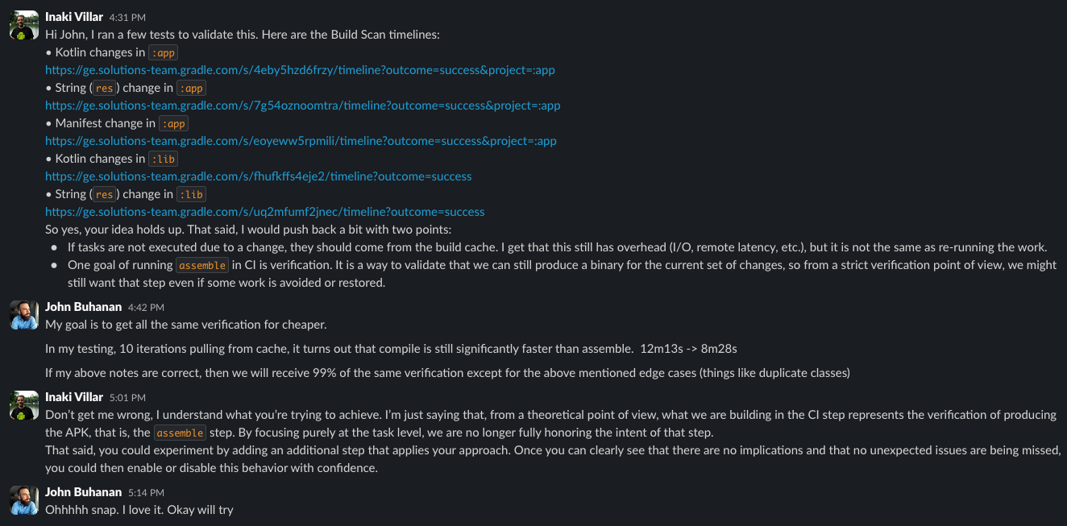Open John Buhanan's avatar at 4:42 PM message
This screenshot has height=526, width=1067.
[24, 315]
